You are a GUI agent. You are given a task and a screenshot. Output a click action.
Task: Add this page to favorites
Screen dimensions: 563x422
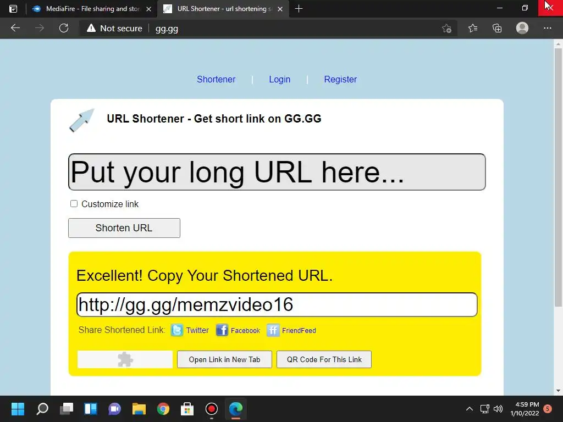[446, 29]
